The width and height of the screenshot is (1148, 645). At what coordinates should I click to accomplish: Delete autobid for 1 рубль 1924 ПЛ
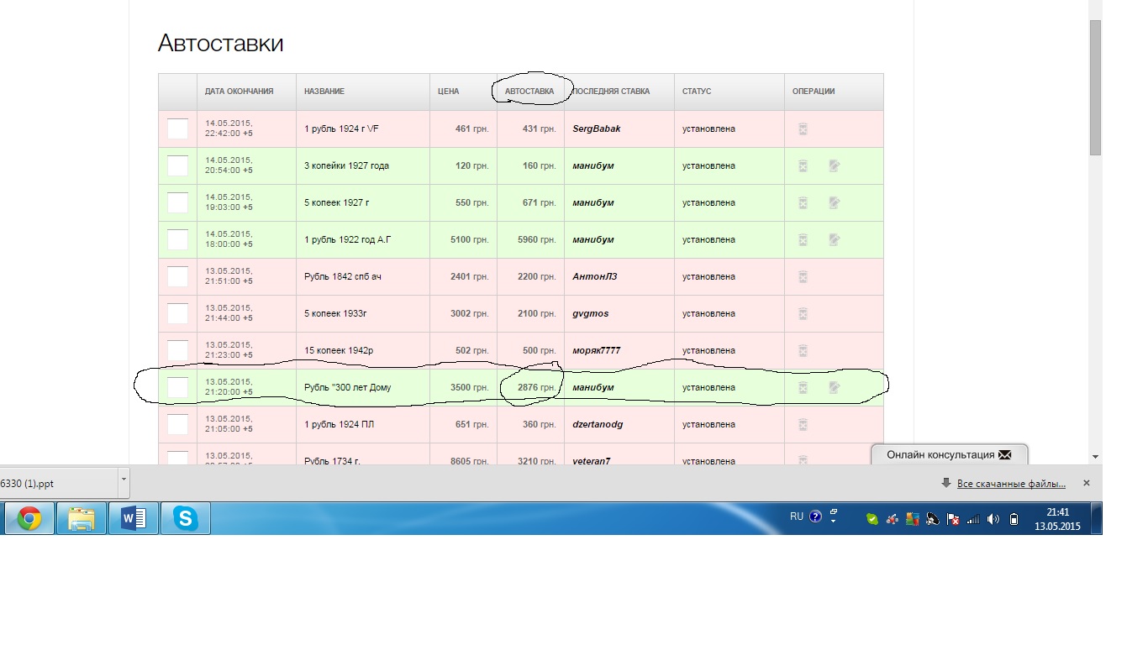click(803, 425)
